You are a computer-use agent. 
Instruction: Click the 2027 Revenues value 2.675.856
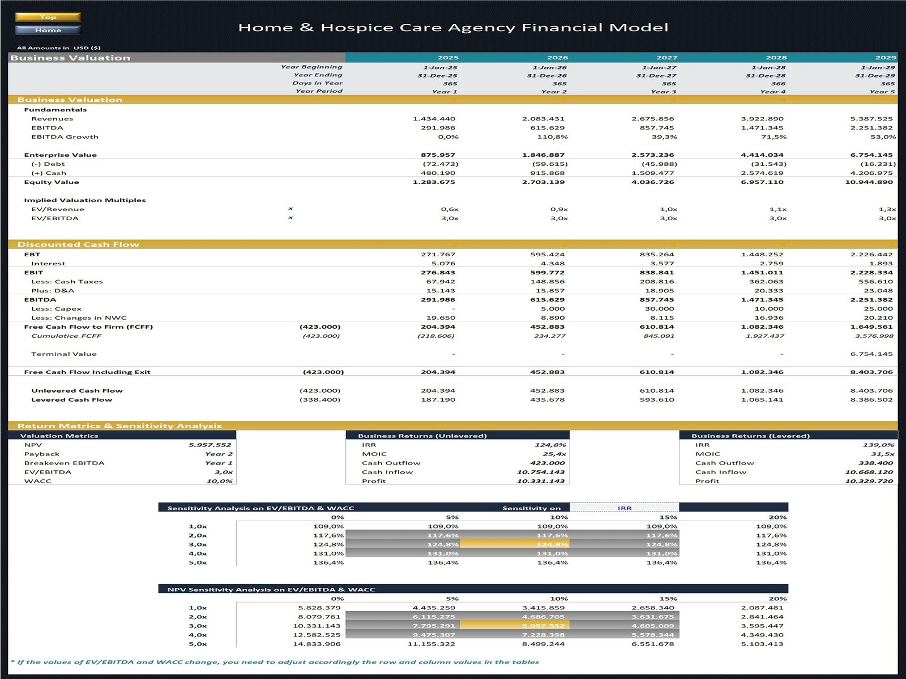tap(652, 119)
